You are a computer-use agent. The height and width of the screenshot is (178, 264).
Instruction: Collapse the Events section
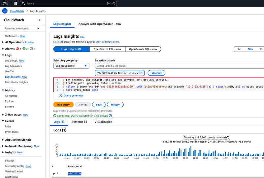pyautogui.click(x=3, y=121)
